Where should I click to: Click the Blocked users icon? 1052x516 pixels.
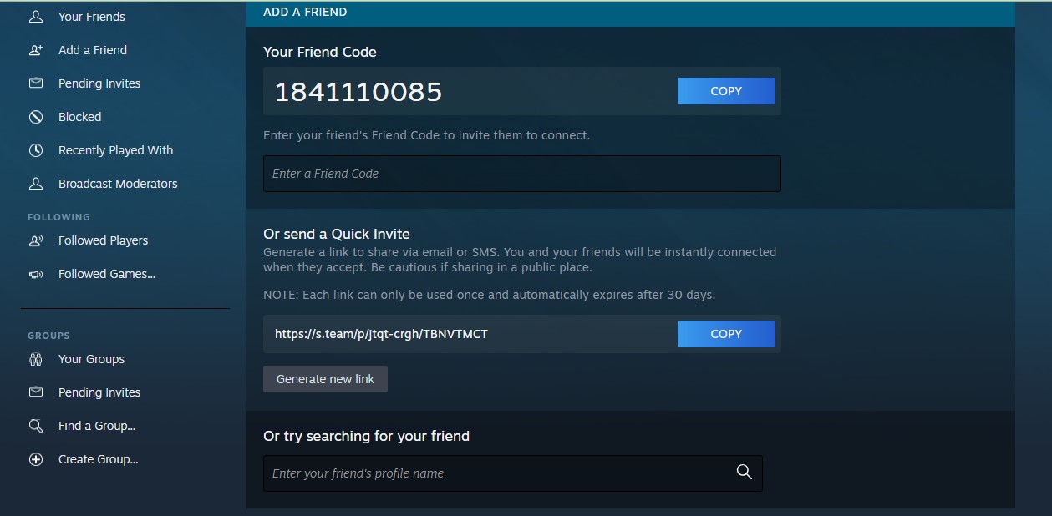[x=35, y=117]
